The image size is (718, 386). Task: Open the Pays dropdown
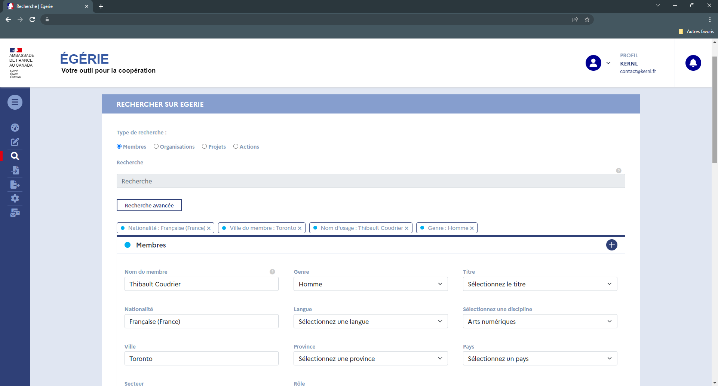(x=540, y=358)
